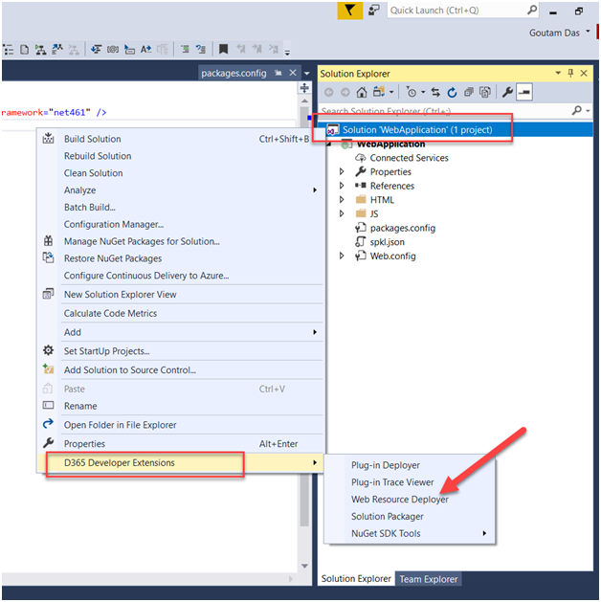Select the Connected Services node
Image resolution: width=601 pixels, height=602 pixels.
[409, 158]
